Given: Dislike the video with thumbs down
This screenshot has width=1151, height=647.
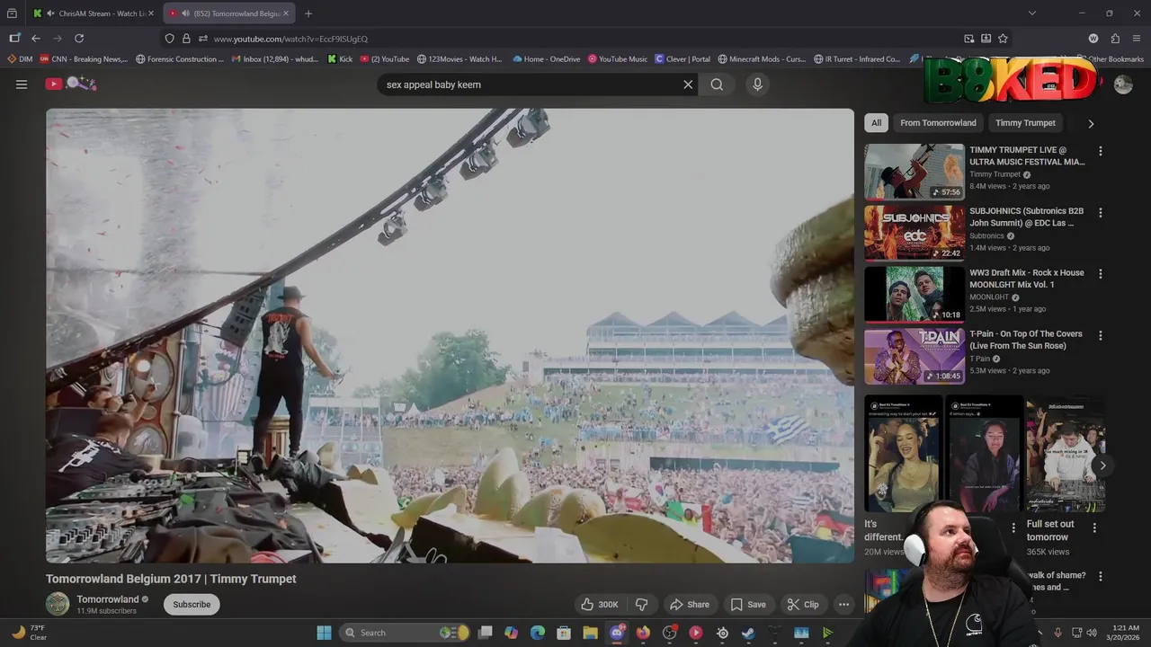Looking at the screenshot, I should (x=642, y=605).
